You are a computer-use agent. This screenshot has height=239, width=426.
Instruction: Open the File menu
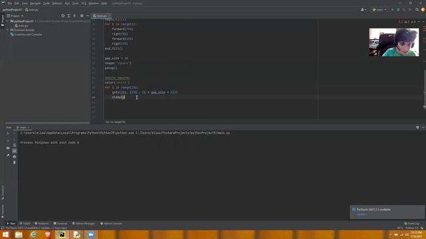[10, 3]
